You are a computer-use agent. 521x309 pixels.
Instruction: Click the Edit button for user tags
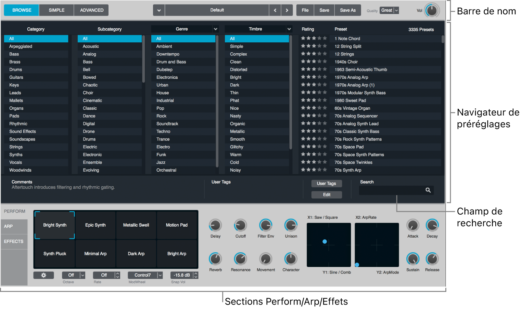[x=327, y=195]
